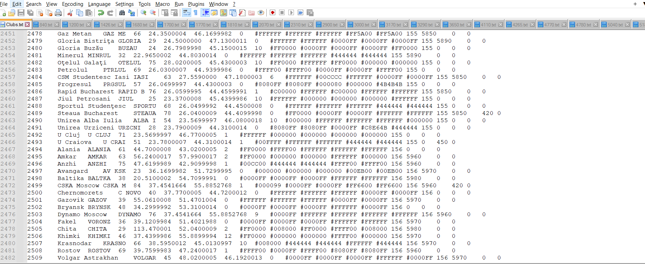The image size is (645, 264).
Task: Save the current file with the Save icon
Action: [21, 13]
